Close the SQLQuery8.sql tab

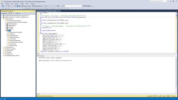pos(60,11)
